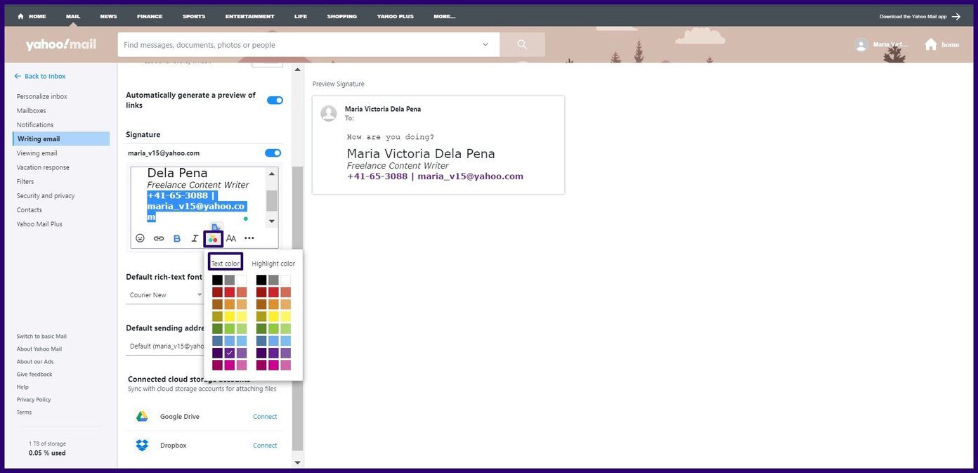The height and width of the screenshot is (473, 978).
Task: Click the Google Drive icon
Action: tap(142, 416)
